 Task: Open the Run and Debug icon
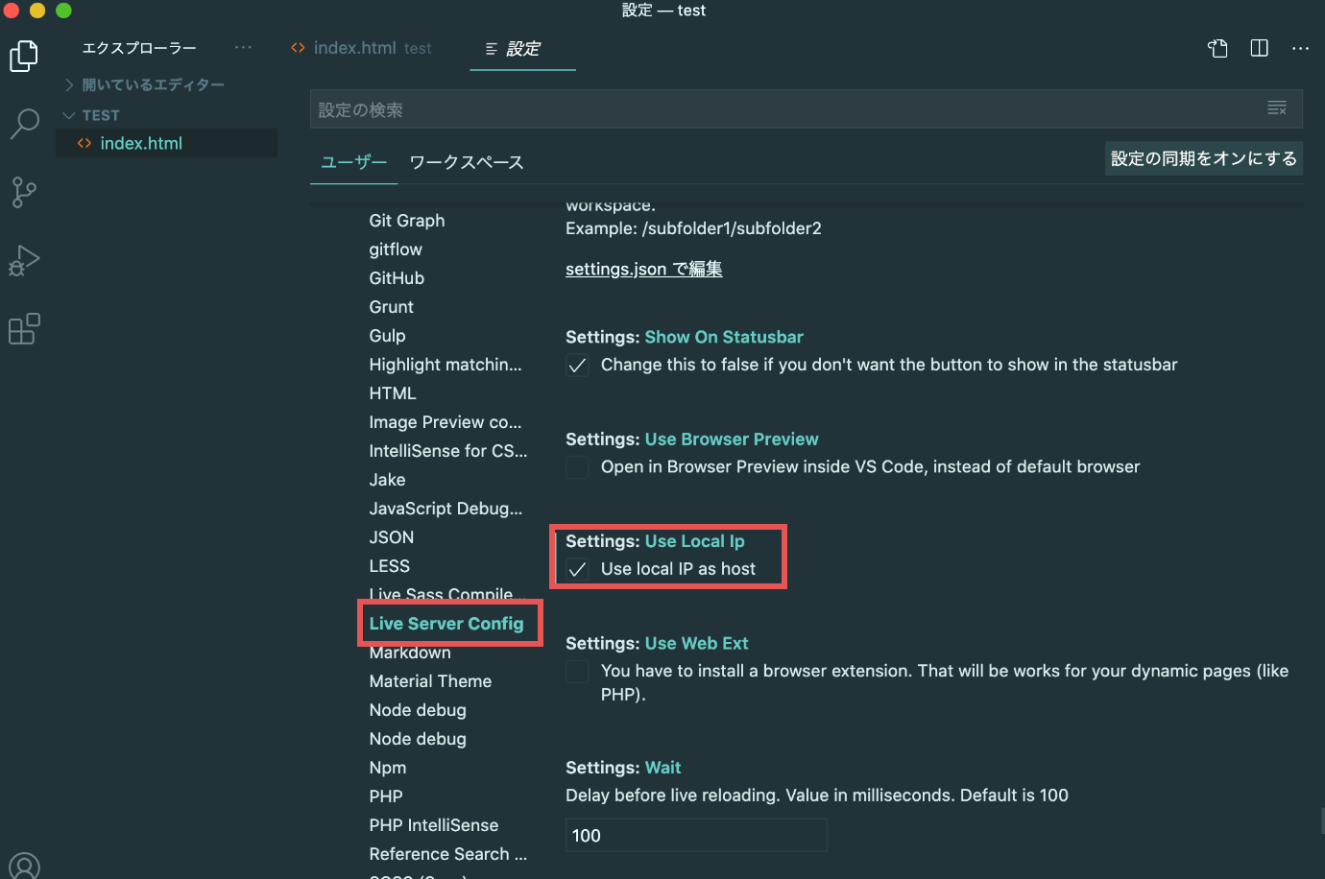point(24,260)
